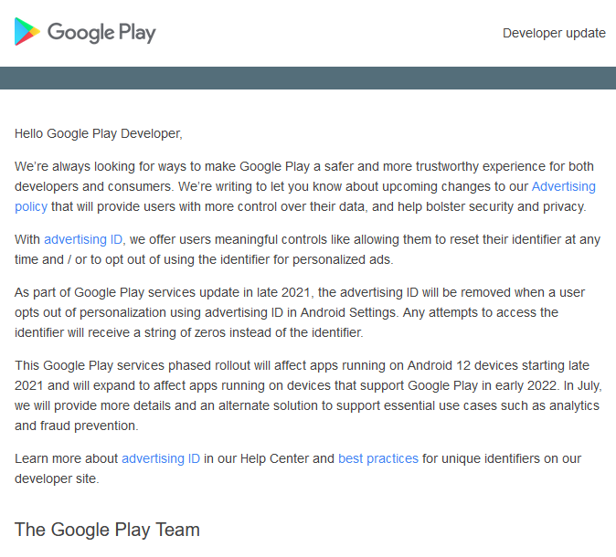The width and height of the screenshot is (616, 557).
Task: Open 'advertising ID' link in 'Learn more' sentence
Action: pyautogui.click(x=161, y=458)
